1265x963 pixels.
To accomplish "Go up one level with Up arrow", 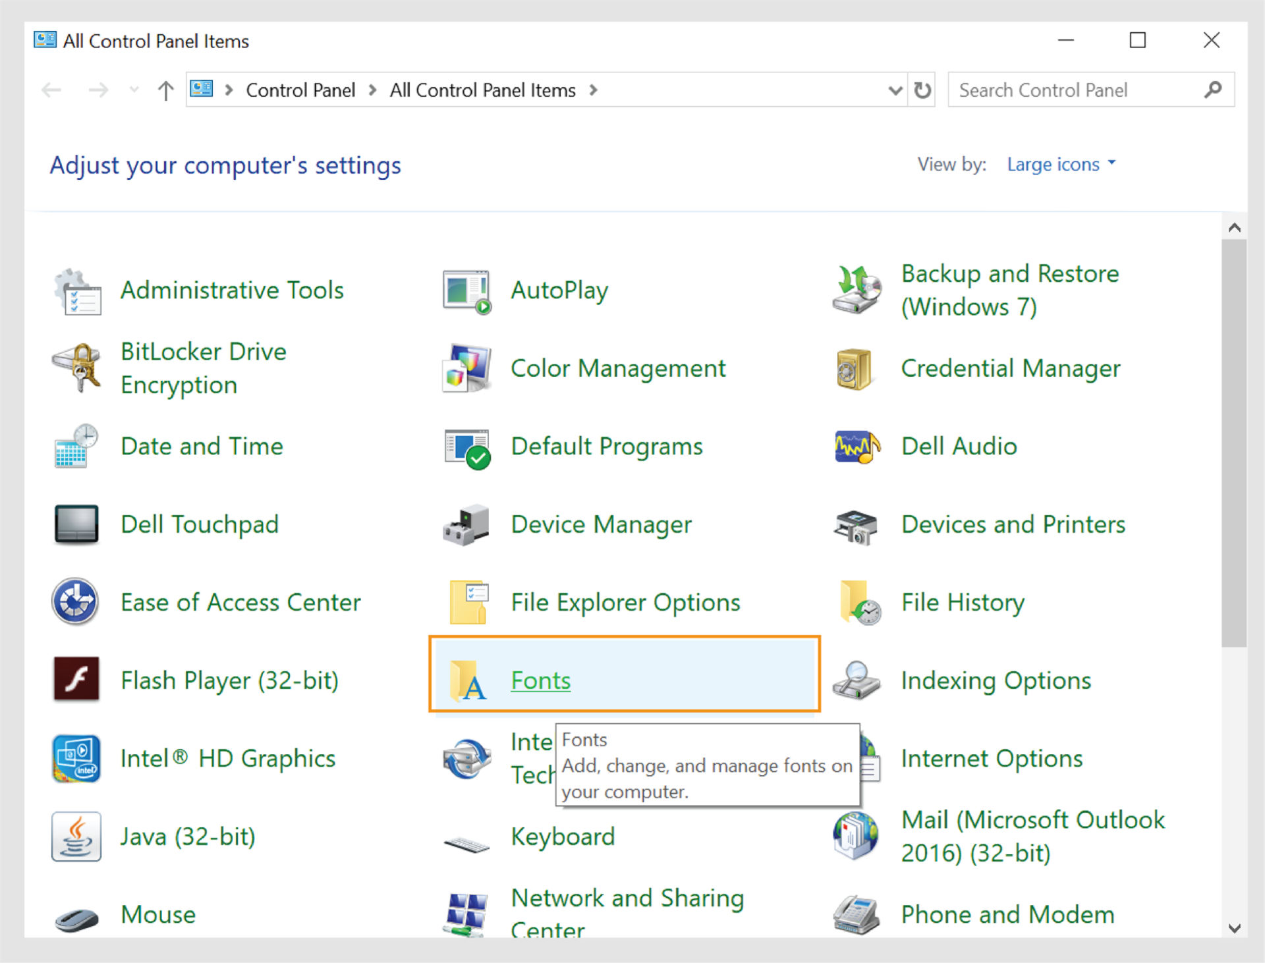I will click(165, 90).
